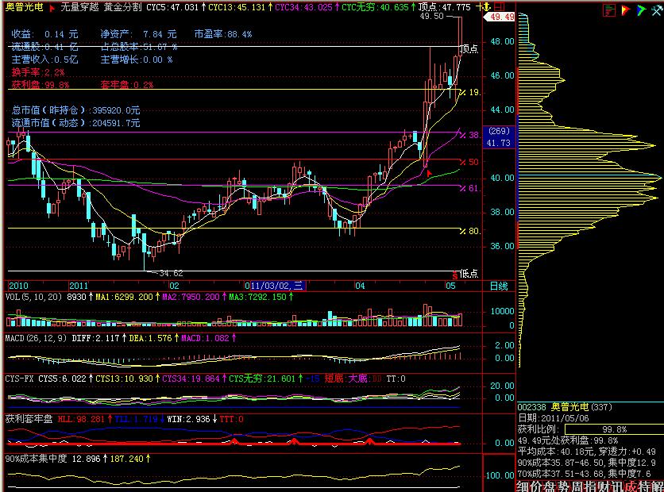This screenshot has height=492, width=664.
Task: Click the yellow down-arrow anchor icon
Action: [487, 7]
